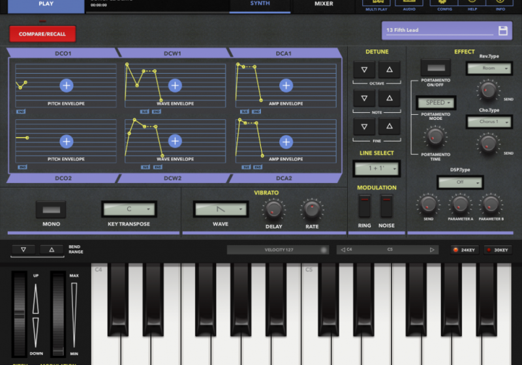Shift keyboard range right past C5

[432, 250]
